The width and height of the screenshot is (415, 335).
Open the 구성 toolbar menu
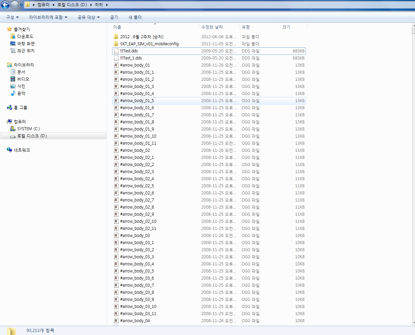click(x=12, y=17)
